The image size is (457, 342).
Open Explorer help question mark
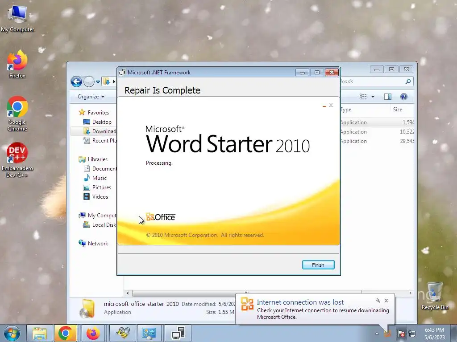(403, 97)
